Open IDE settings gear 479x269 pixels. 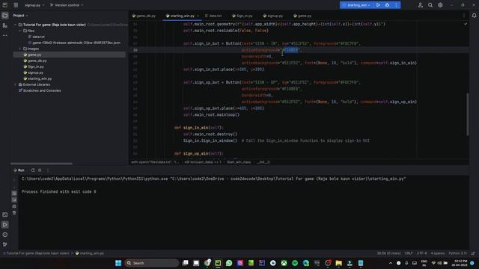pyautogui.click(x=440, y=5)
